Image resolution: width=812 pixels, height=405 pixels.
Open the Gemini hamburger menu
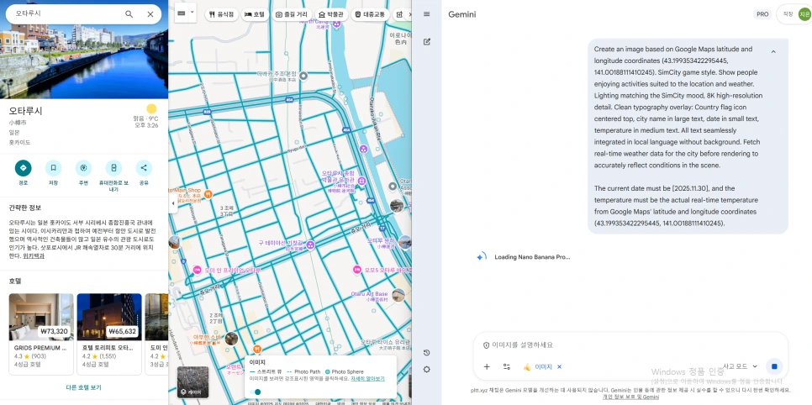pyautogui.click(x=427, y=14)
